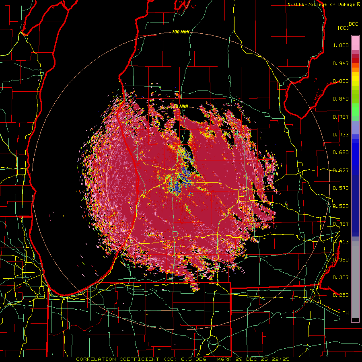Image resolution: width=362 pixels, height=362 pixels.
Task: Click the 22:25 timestamp in the caption
Action: 281,359
